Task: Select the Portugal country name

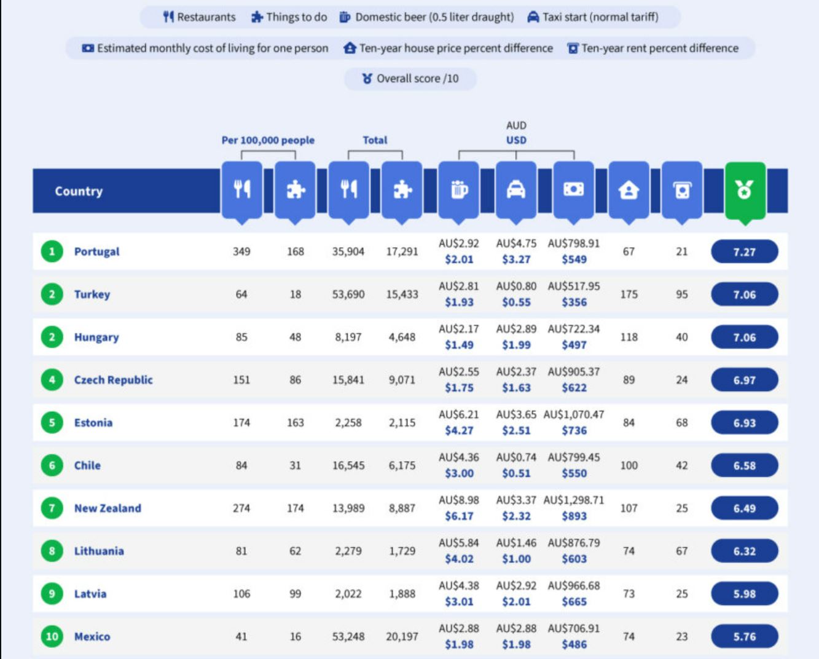Action: pyautogui.click(x=97, y=251)
